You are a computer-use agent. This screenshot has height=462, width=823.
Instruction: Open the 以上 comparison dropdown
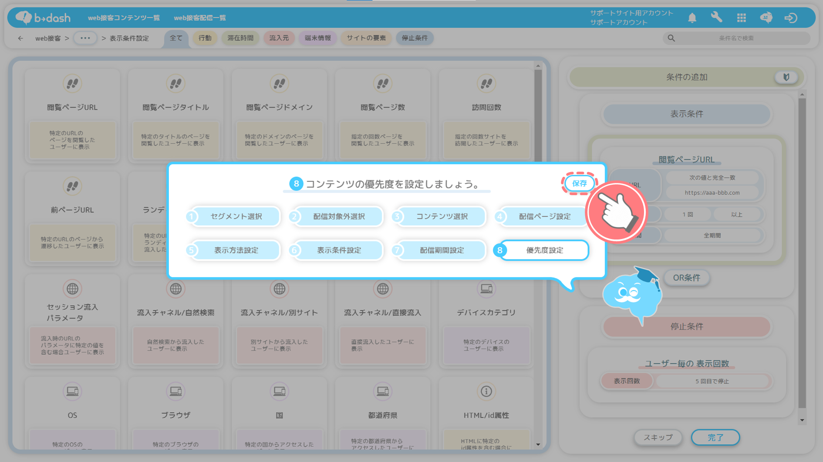(x=736, y=214)
